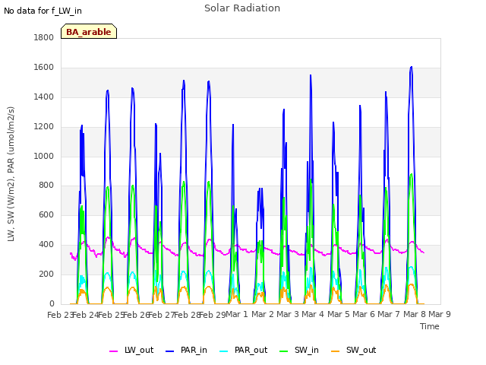Toggle the PAR_in legend entry
The image size is (486, 365).
coord(186,350)
